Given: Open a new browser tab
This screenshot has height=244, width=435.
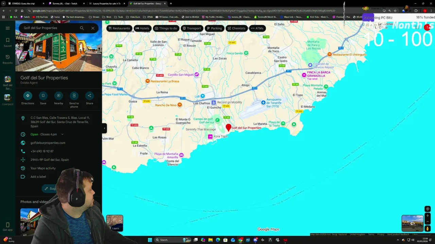Looking at the screenshot, I should pyautogui.click(x=171, y=3).
